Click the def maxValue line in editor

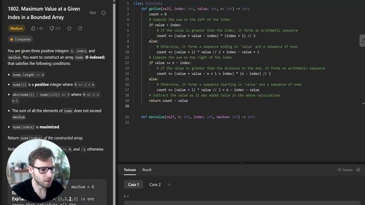pyautogui.click(x=198, y=117)
